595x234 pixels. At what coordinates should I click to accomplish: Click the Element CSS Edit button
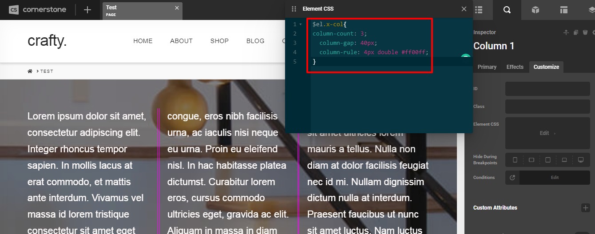tap(547, 133)
